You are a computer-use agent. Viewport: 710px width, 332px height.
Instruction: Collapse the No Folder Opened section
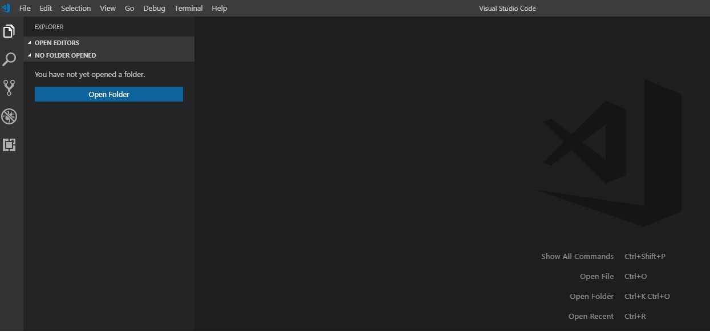tap(109, 55)
